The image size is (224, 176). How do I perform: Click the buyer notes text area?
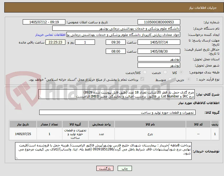103,151
